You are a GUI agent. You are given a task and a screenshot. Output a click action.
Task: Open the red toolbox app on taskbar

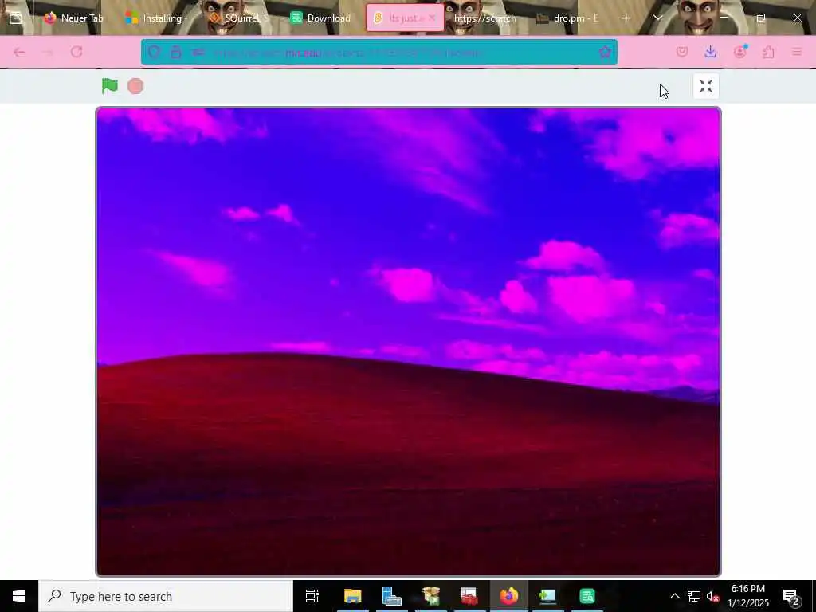[x=469, y=596]
